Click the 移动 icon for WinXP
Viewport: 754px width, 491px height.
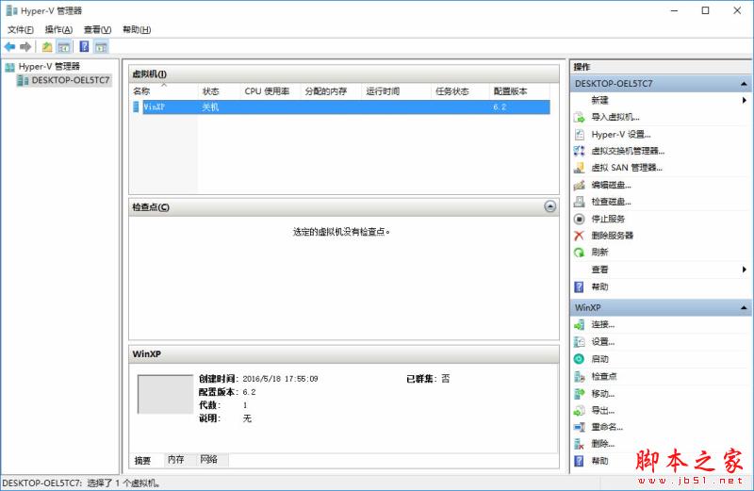coord(579,394)
